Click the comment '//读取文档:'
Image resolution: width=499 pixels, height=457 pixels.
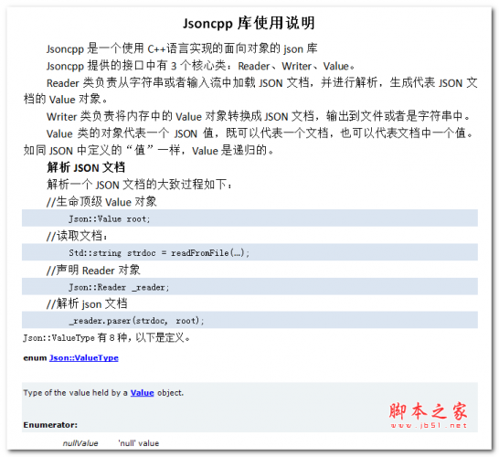pyautogui.click(x=78, y=236)
